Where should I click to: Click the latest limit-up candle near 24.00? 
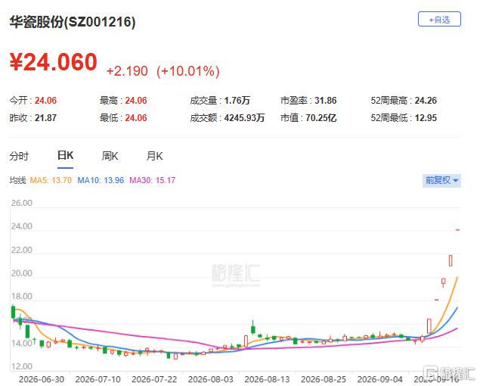click(457, 229)
